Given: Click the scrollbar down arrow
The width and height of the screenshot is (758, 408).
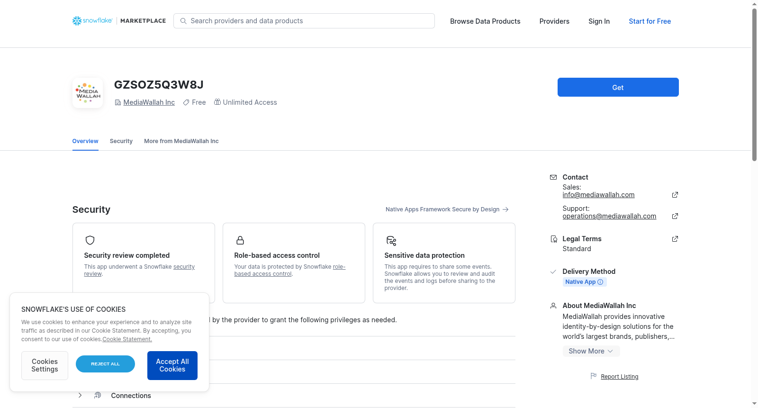Looking at the screenshot, I should 754,404.
